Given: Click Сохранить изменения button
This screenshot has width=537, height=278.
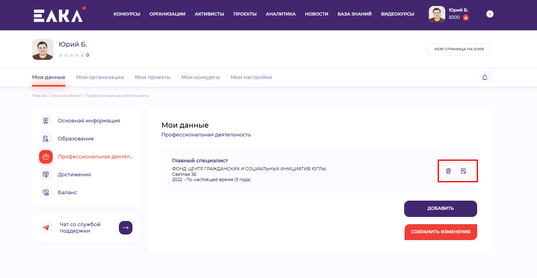Looking at the screenshot, I should (440, 232).
